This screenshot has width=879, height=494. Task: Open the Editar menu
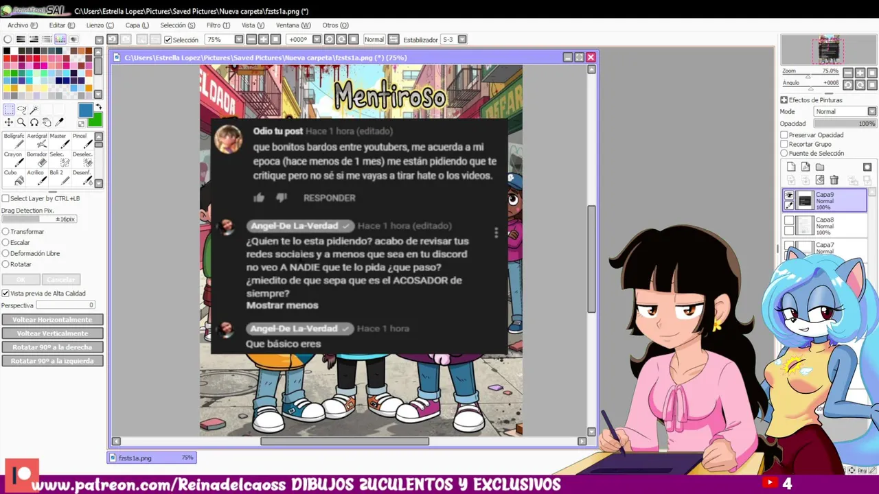62,25
